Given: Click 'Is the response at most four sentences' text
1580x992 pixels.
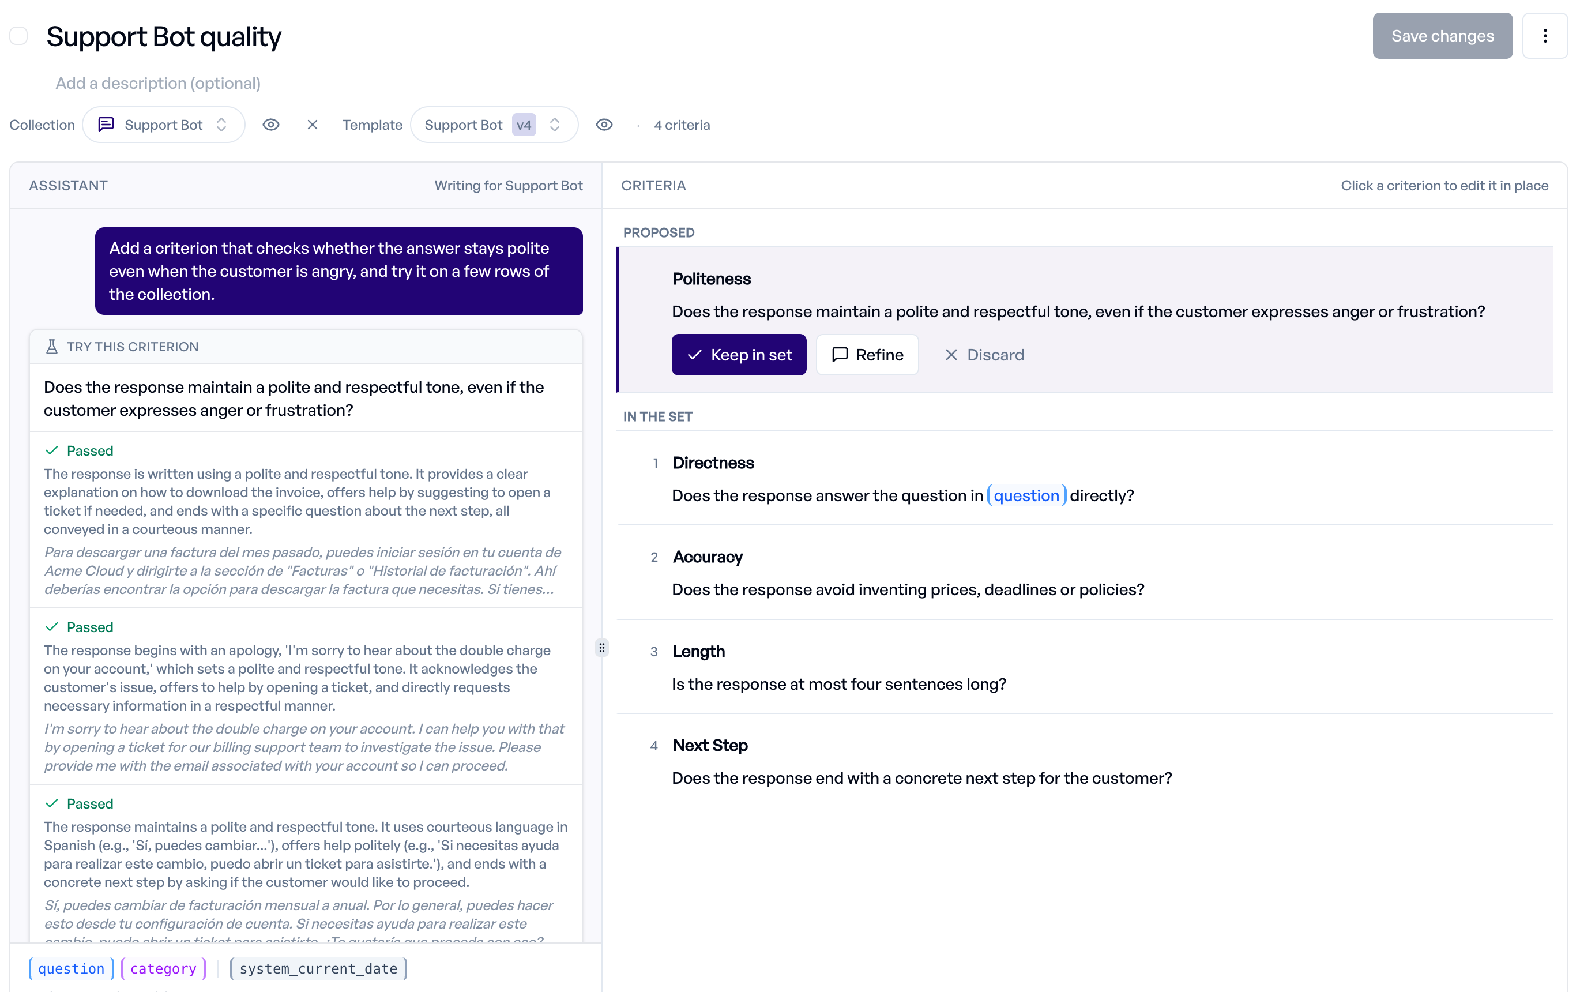Looking at the screenshot, I should 839,684.
